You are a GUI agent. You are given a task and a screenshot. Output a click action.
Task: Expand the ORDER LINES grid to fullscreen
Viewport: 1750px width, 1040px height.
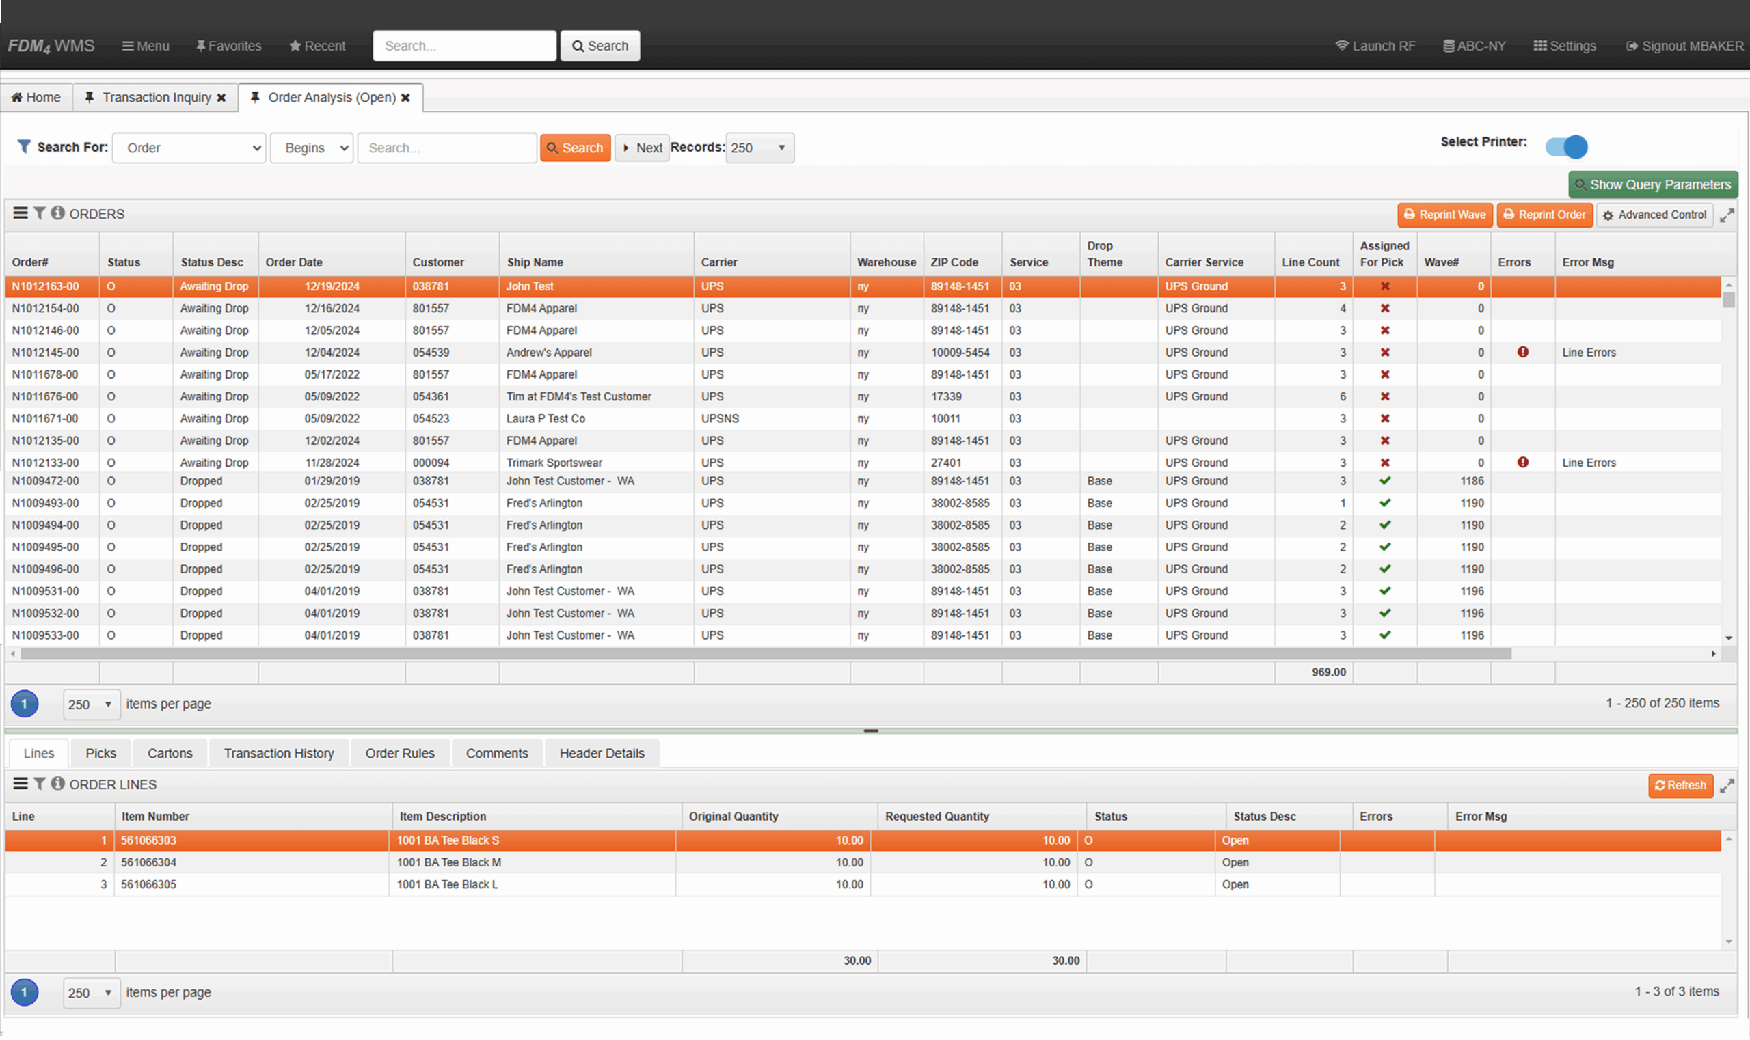(1727, 786)
